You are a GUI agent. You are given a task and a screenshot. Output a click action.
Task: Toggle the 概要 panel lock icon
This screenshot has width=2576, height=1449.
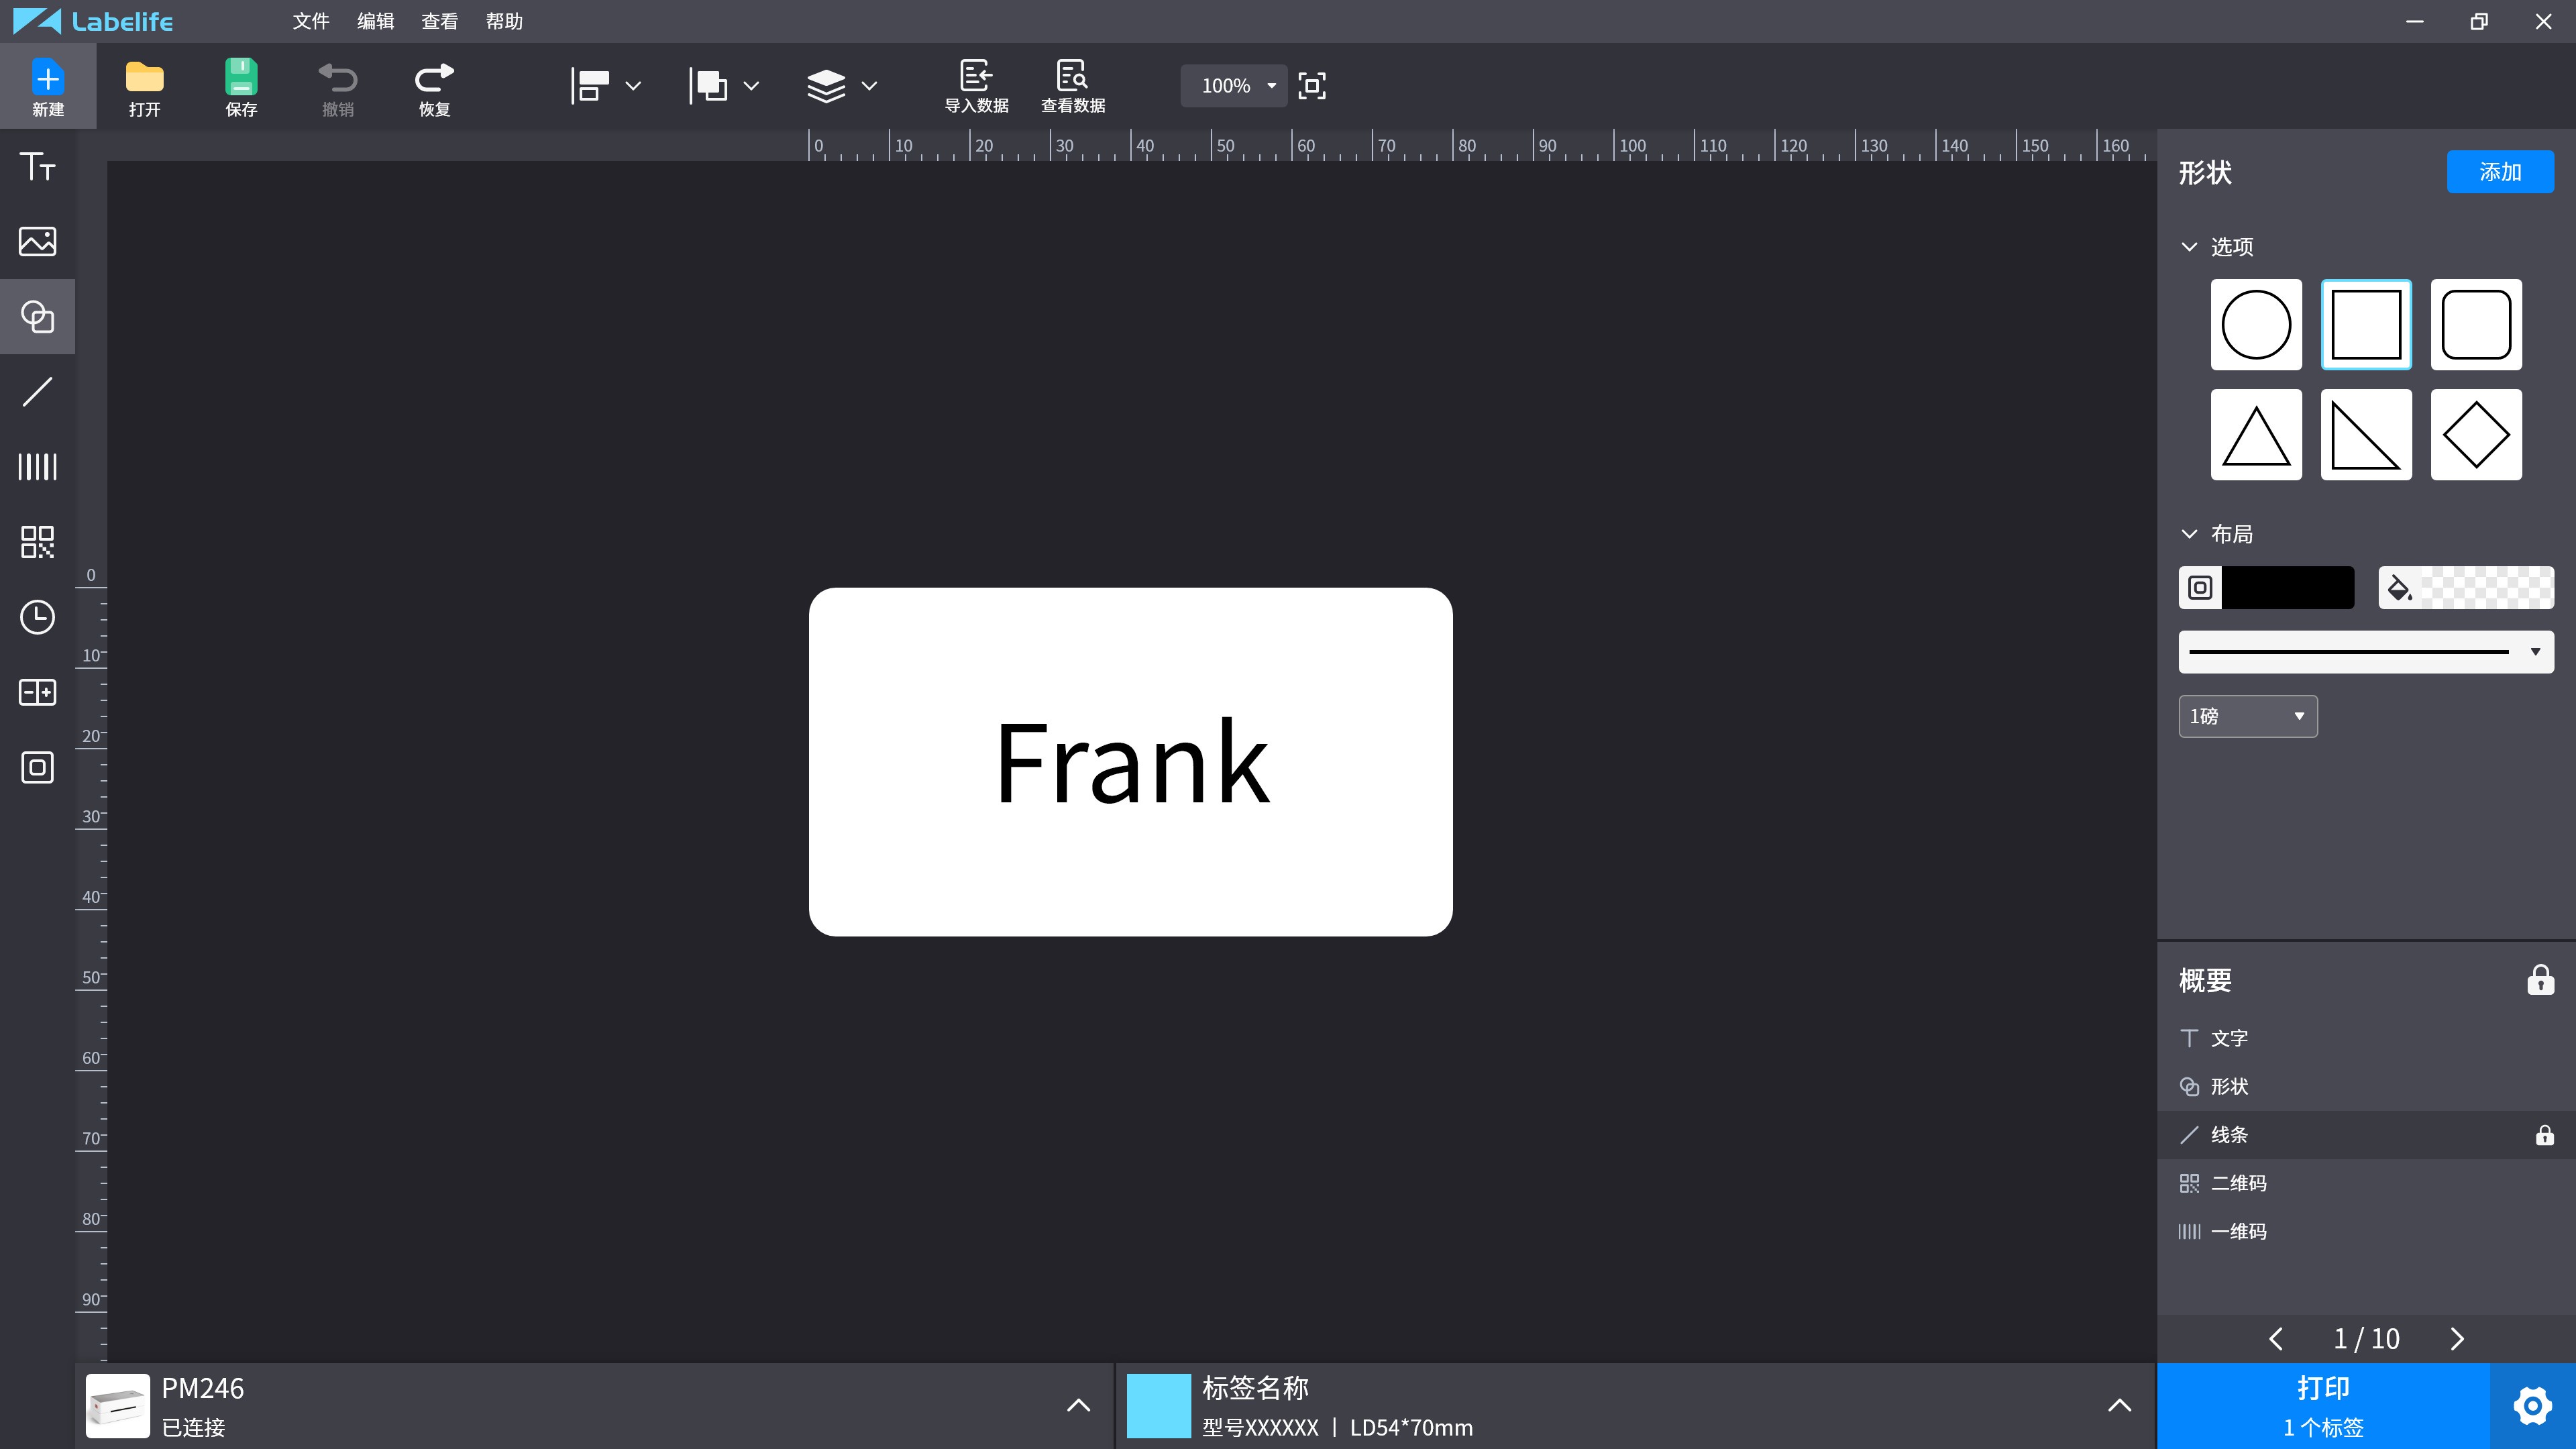point(2540,980)
